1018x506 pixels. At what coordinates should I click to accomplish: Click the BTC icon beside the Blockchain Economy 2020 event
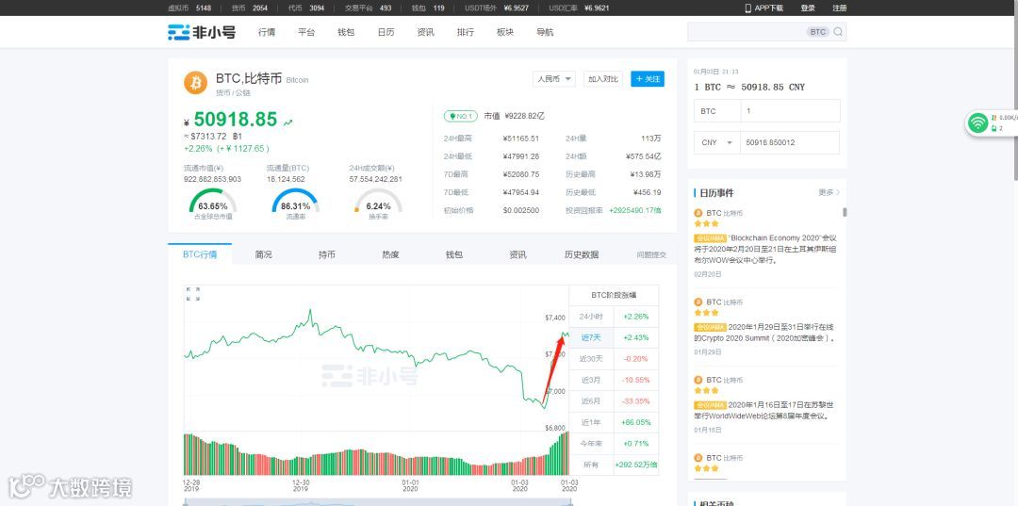pyautogui.click(x=698, y=213)
